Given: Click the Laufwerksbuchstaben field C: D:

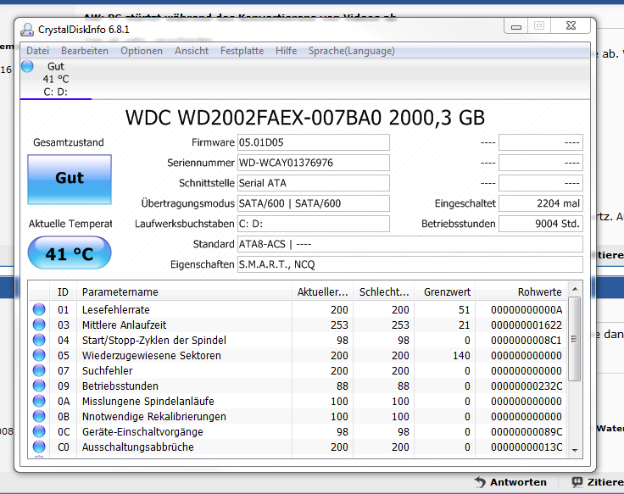Looking at the screenshot, I should [x=314, y=224].
